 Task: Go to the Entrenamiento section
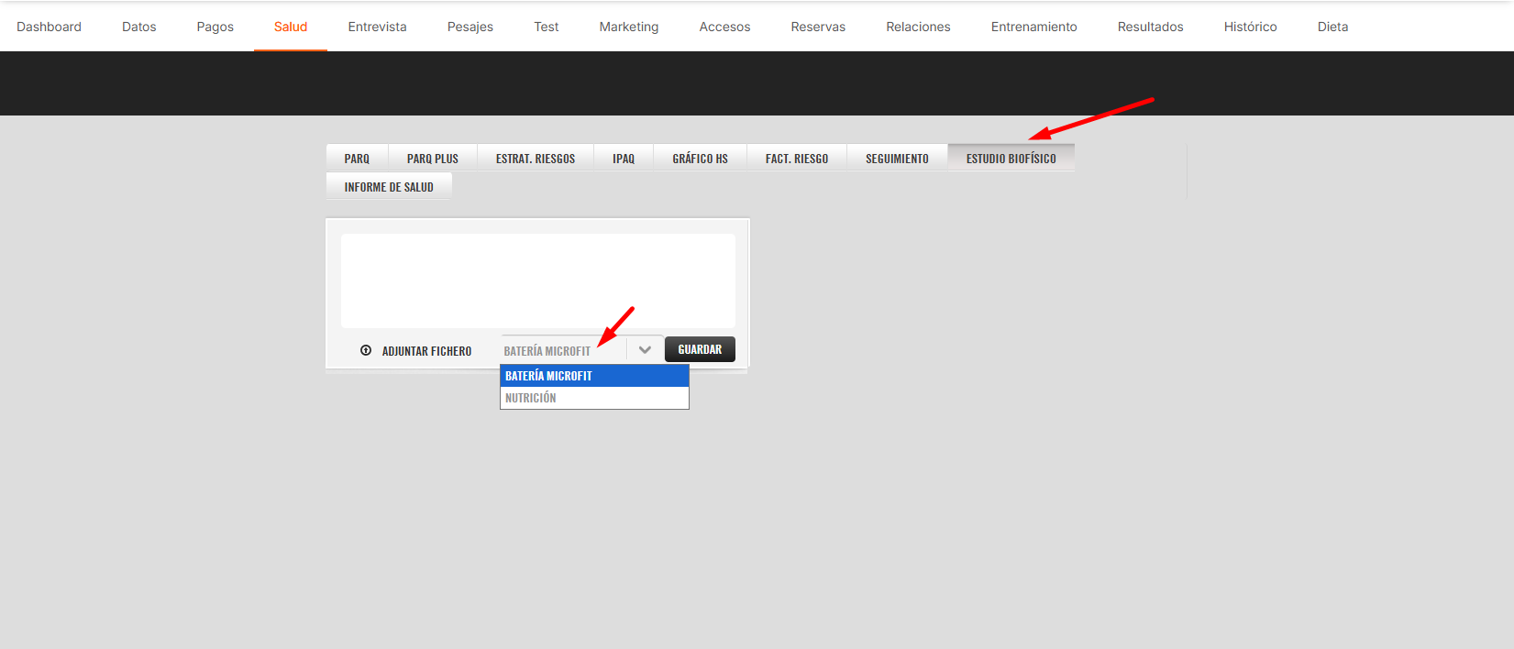pos(1033,27)
